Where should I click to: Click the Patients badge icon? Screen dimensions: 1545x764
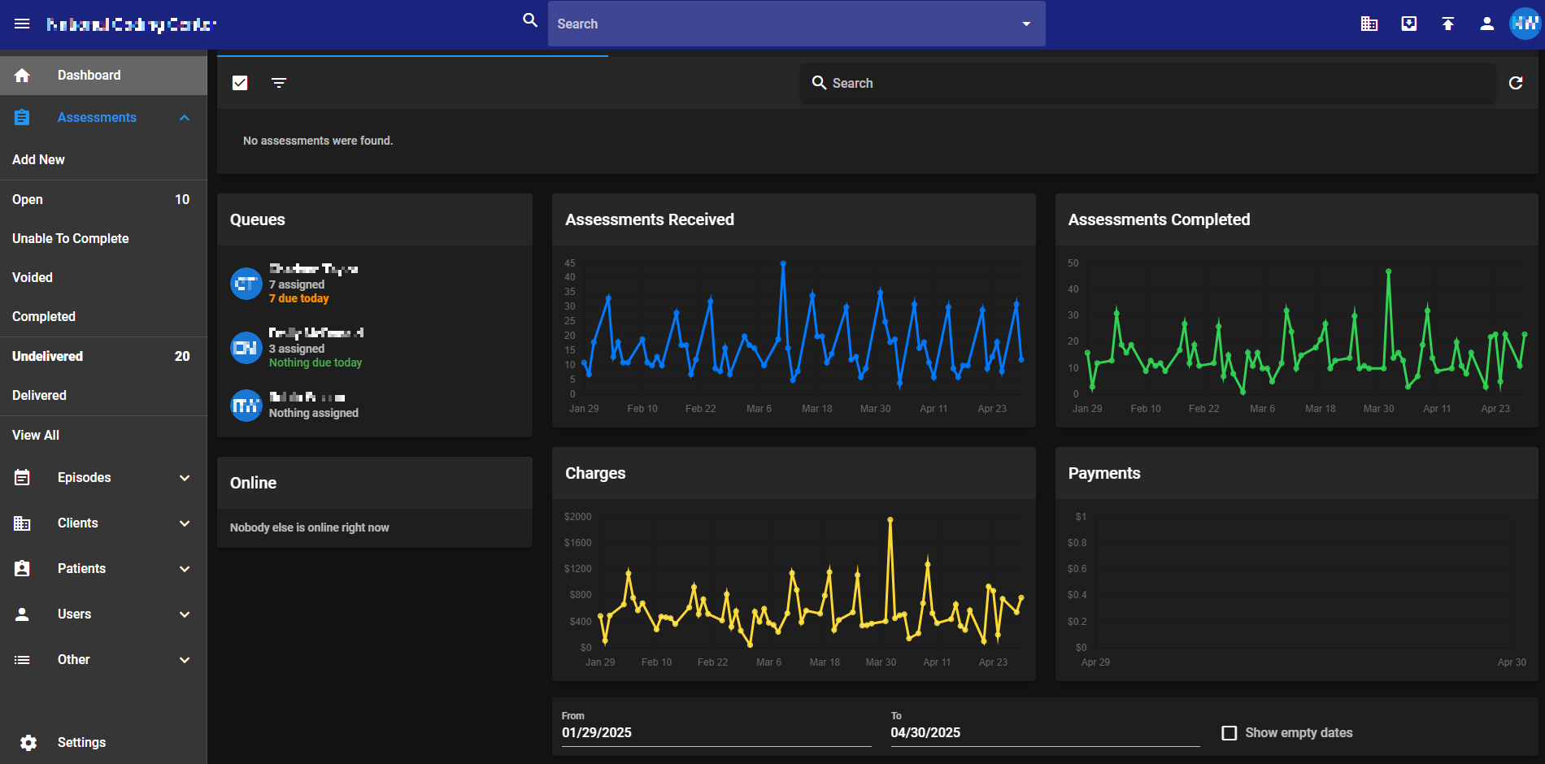click(22, 569)
